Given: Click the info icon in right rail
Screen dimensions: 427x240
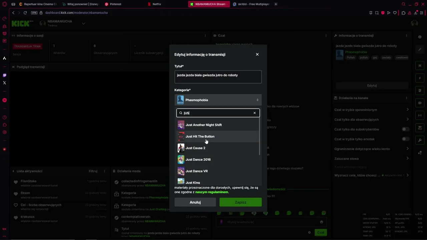Looking at the screenshot, I should pos(420,37).
